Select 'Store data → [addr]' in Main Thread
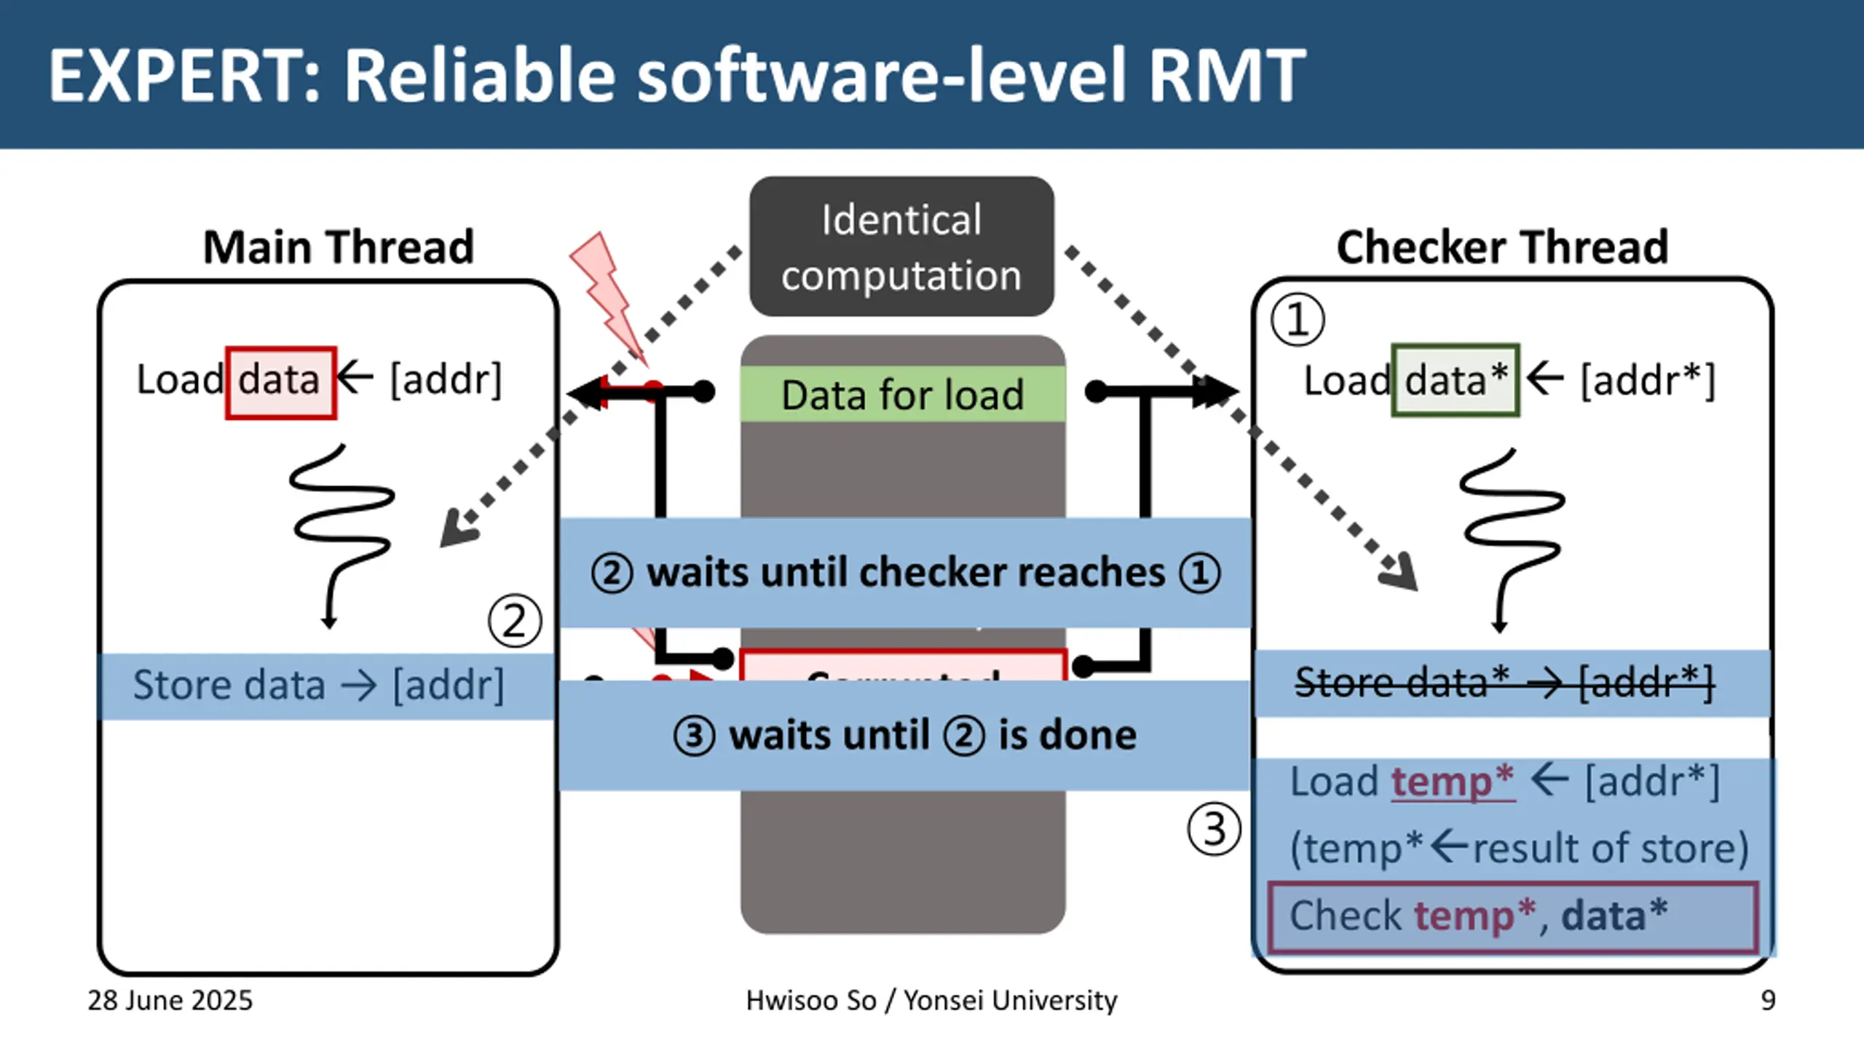This screenshot has width=1864, height=1048. (x=318, y=686)
